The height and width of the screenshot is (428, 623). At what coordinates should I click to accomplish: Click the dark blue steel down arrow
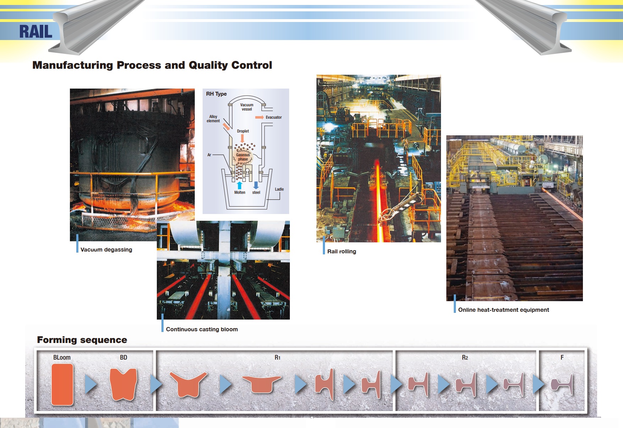(x=256, y=185)
